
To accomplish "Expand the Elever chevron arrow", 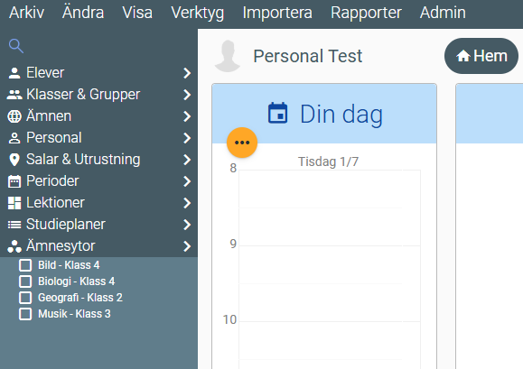I will pos(187,73).
